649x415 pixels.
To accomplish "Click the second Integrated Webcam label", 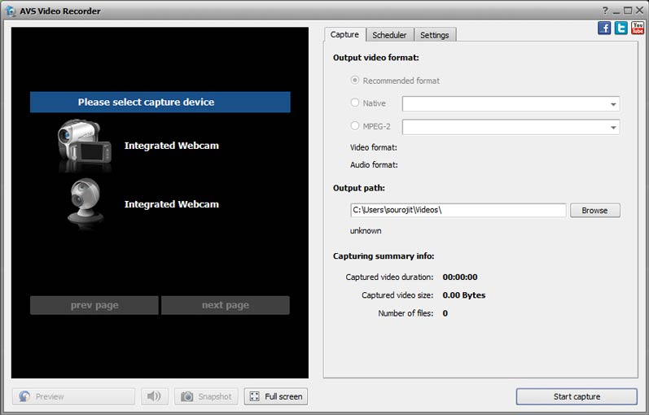I will [171, 204].
